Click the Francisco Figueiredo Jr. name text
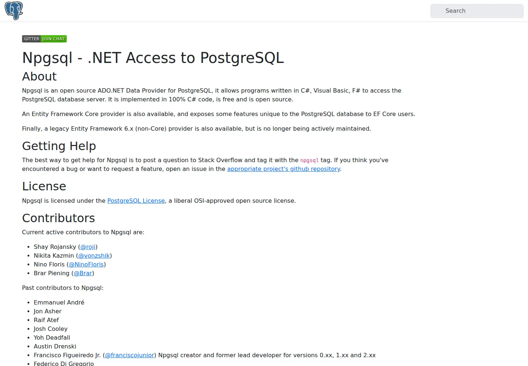 [67, 355]
